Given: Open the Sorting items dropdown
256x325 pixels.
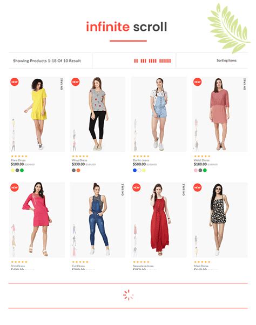Looking at the screenshot, I should point(226,60).
